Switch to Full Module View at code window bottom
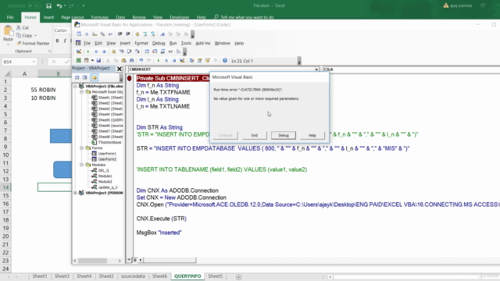500x281 pixels. tap(135, 260)
